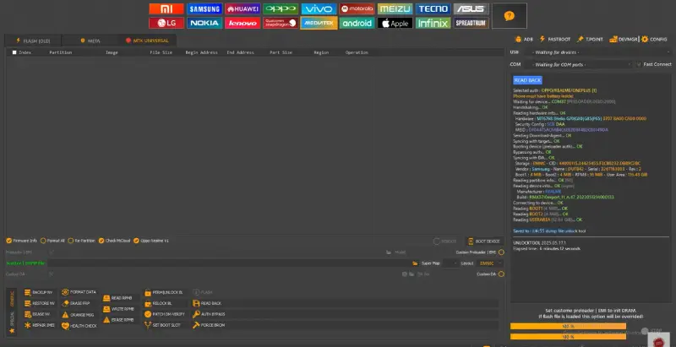Browse for the Scatter file via the folder icon
The width and height of the screenshot is (676, 347).
(415, 263)
